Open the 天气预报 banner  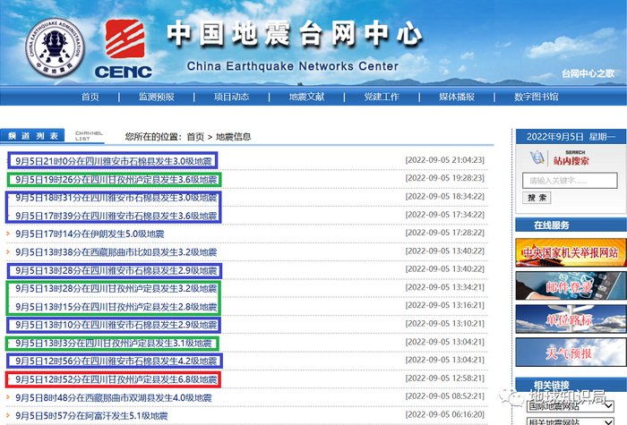click(x=571, y=353)
